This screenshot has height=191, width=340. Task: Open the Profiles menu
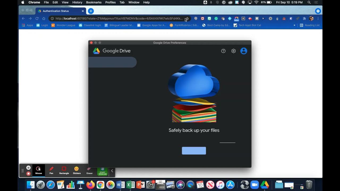click(110, 2)
